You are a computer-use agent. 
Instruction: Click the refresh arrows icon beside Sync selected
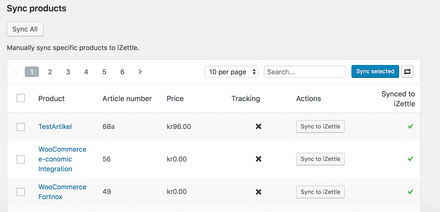tap(407, 71)
